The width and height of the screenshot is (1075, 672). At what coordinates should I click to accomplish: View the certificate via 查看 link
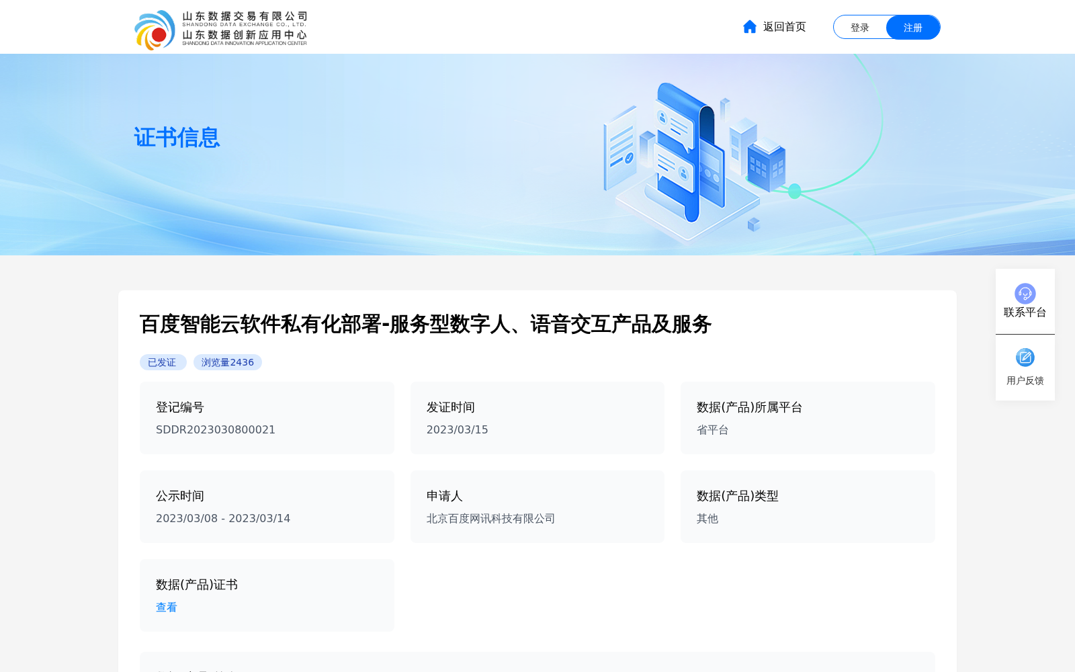(x=167, y=607)
